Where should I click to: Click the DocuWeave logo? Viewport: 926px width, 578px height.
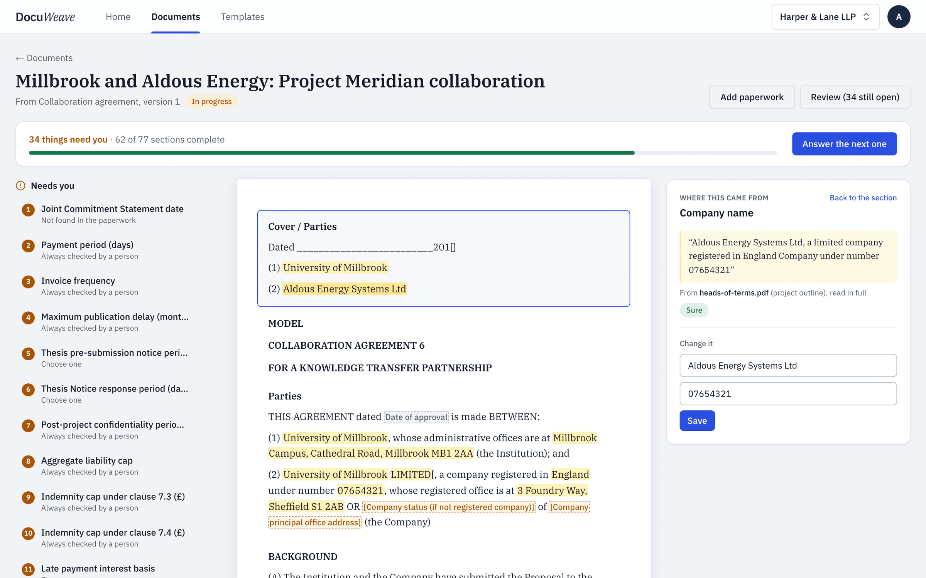coord(45,17)
